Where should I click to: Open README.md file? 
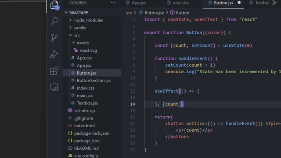[x=86, y=148]
